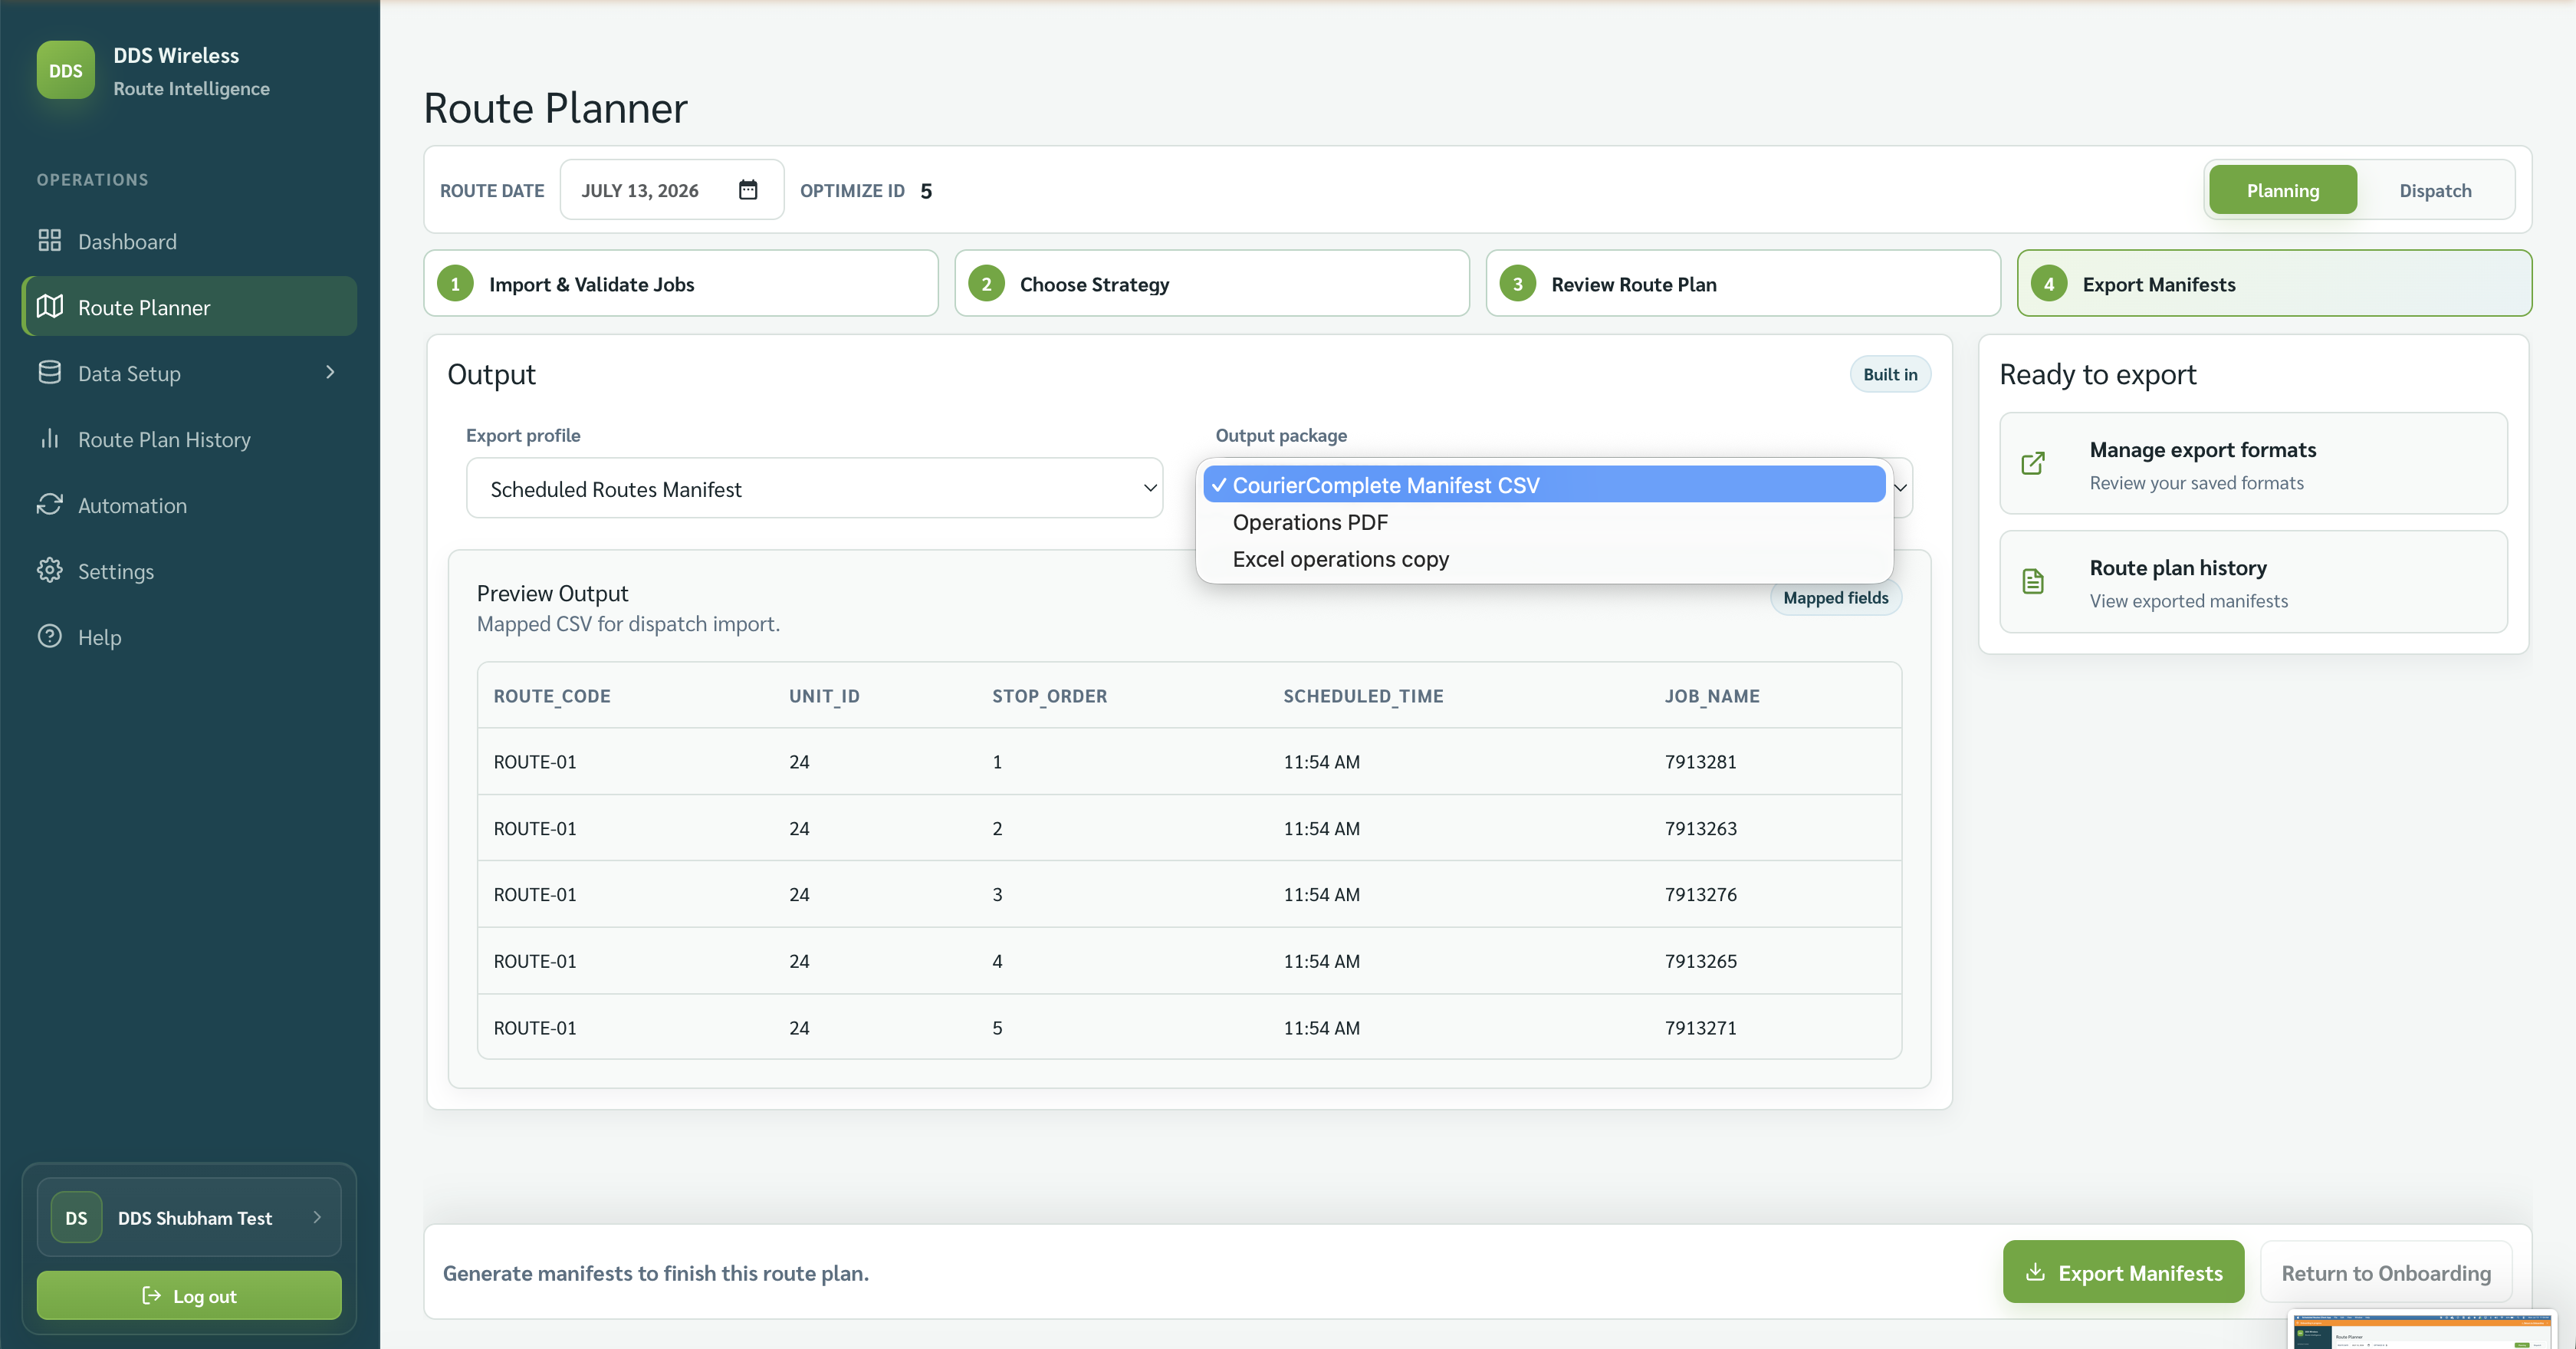Select the Planning mode toggle

tap(2282, 190)
